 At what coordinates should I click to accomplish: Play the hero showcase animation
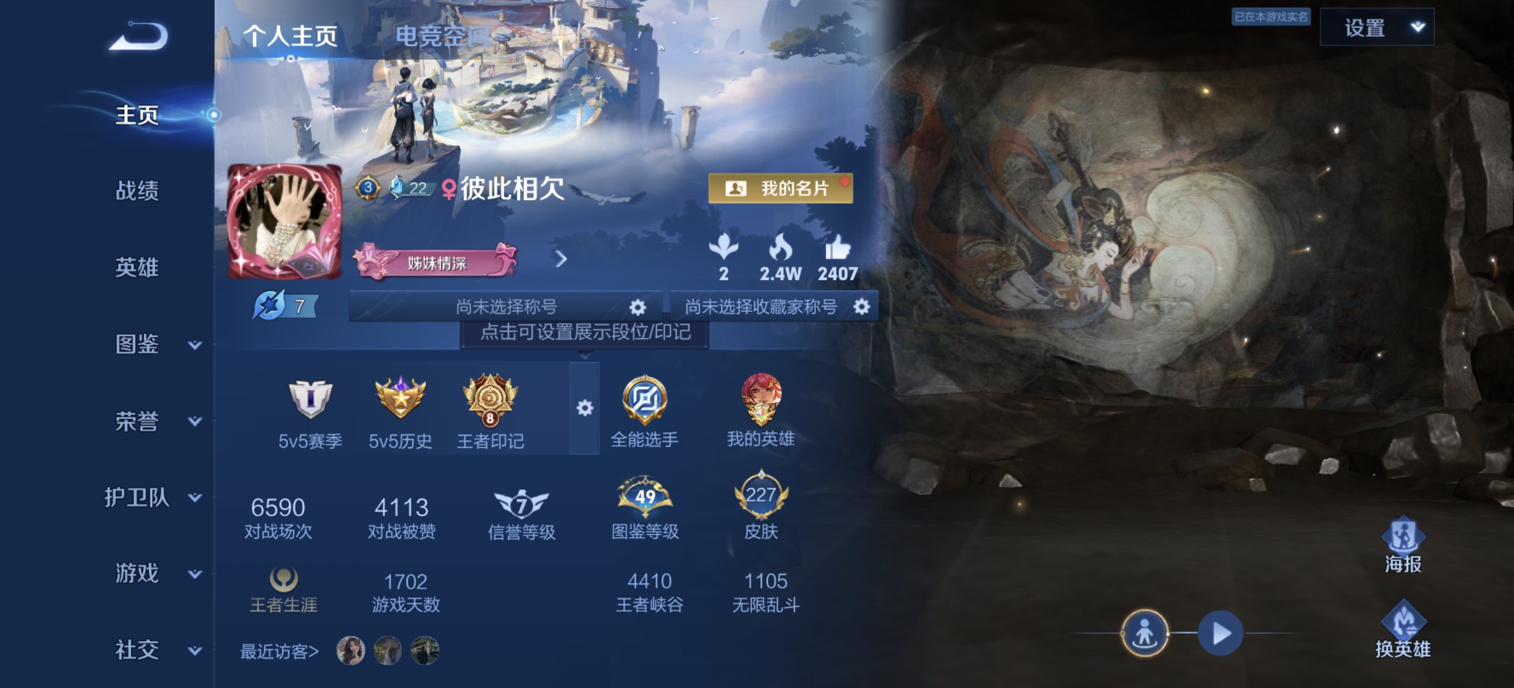pyautogui.click(x=1220, y=633)
